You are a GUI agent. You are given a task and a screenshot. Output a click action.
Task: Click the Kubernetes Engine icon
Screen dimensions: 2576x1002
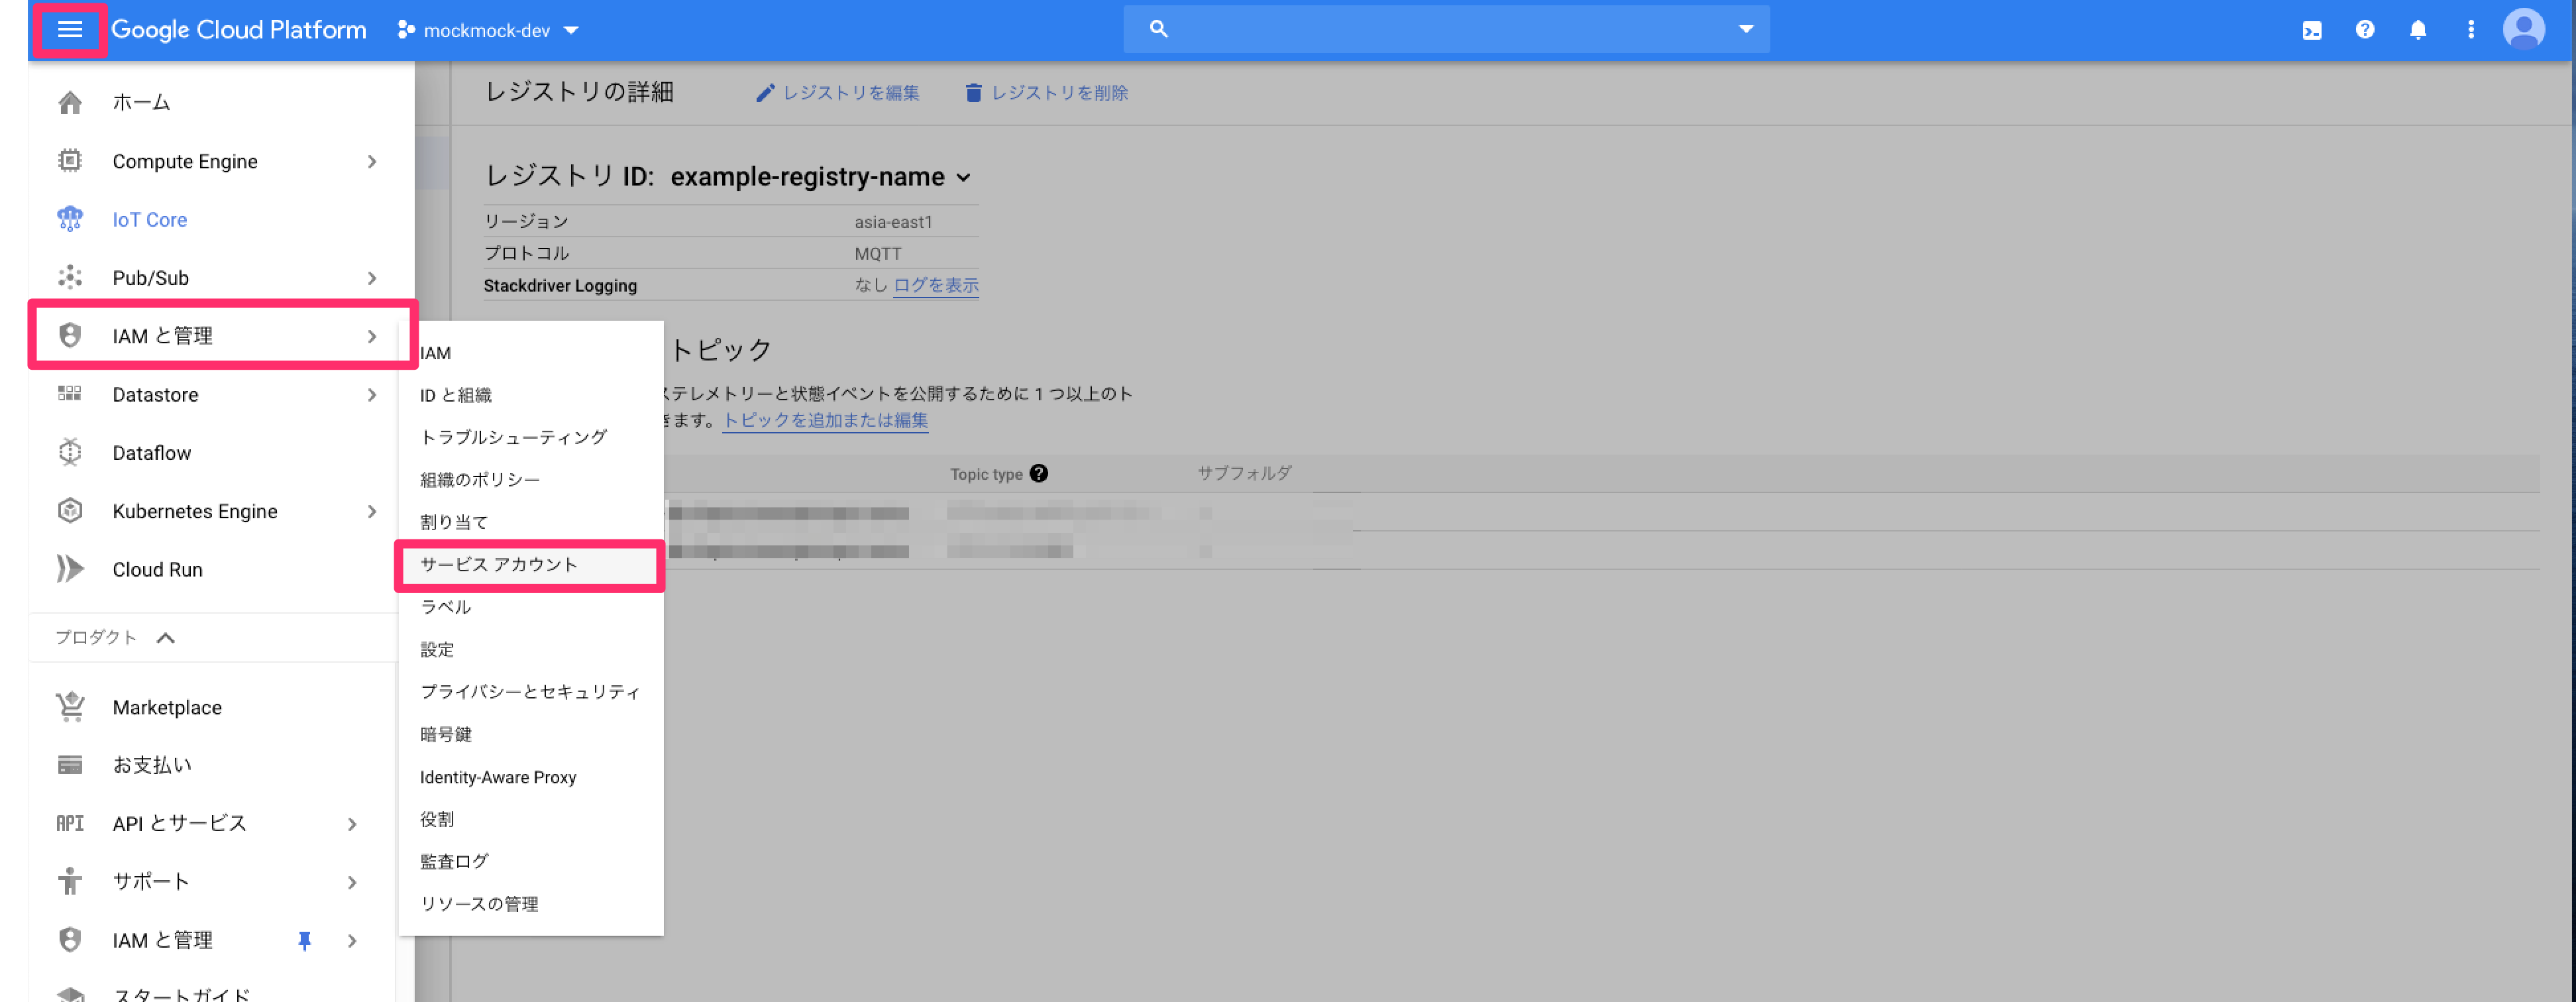click(70, 511)
